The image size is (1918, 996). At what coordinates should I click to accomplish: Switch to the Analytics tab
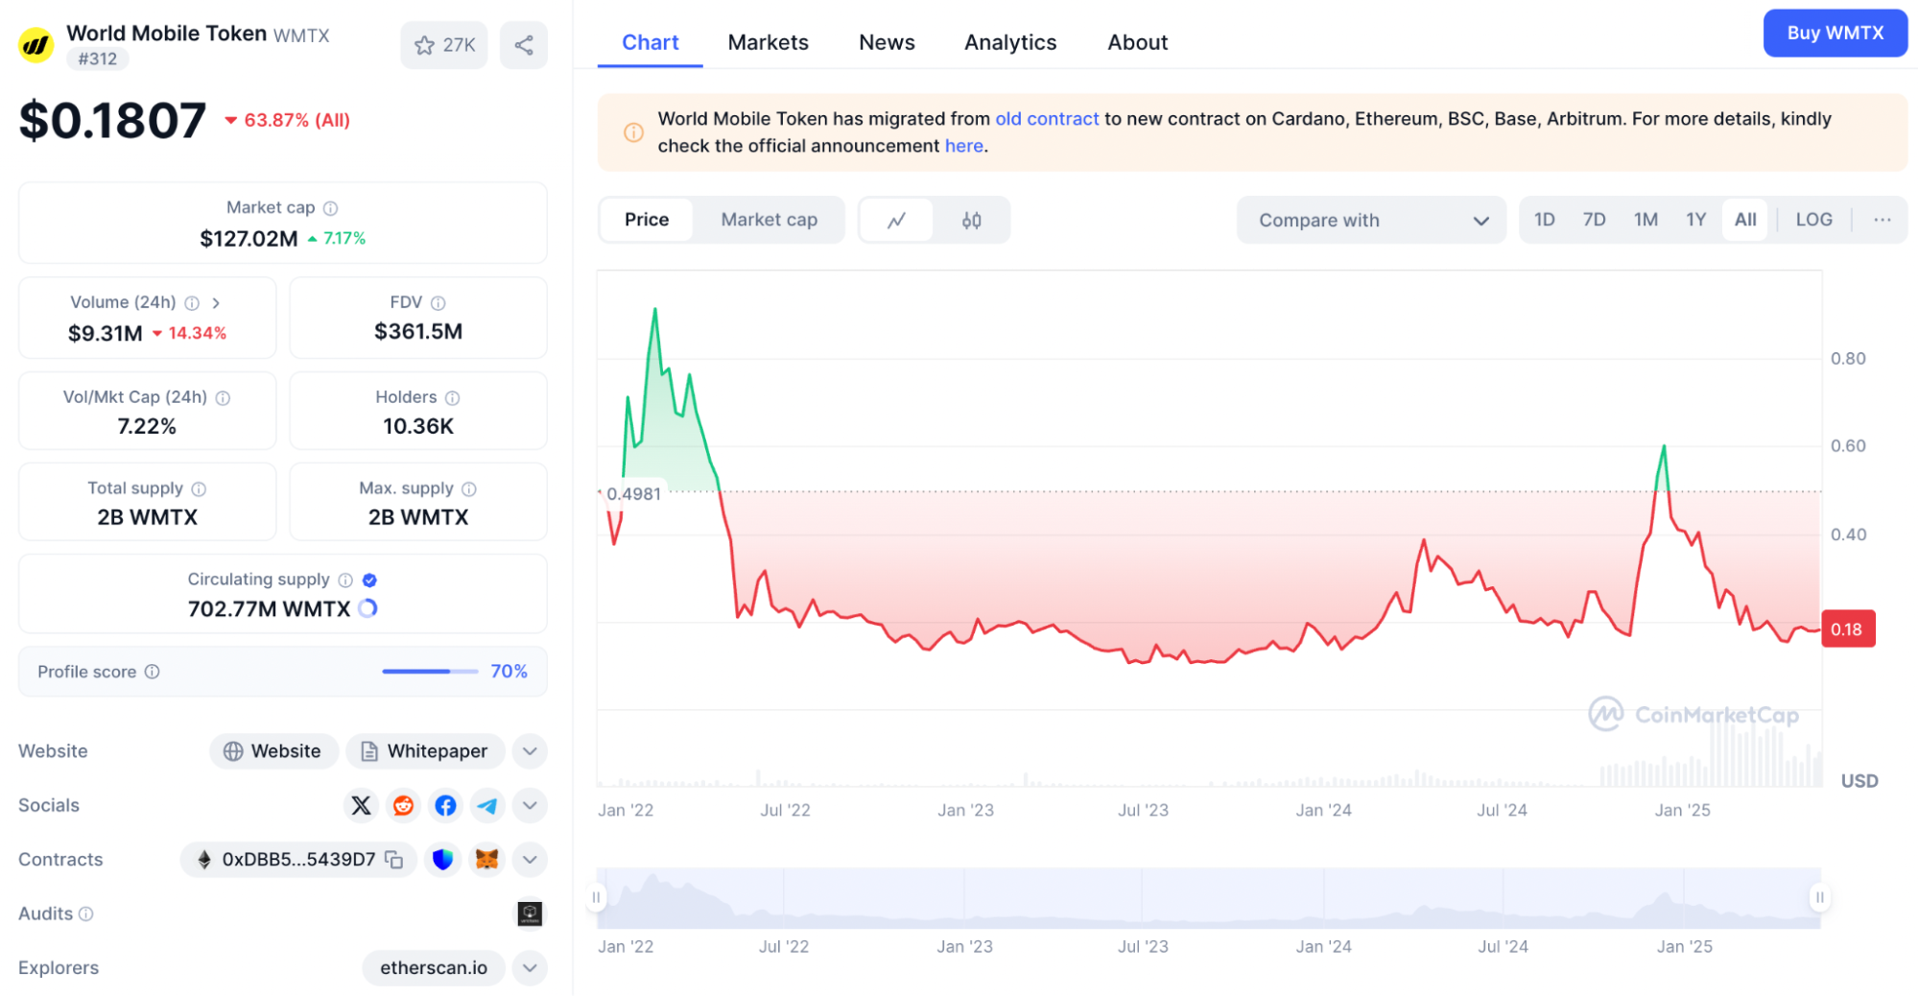tap(1010, 42)
